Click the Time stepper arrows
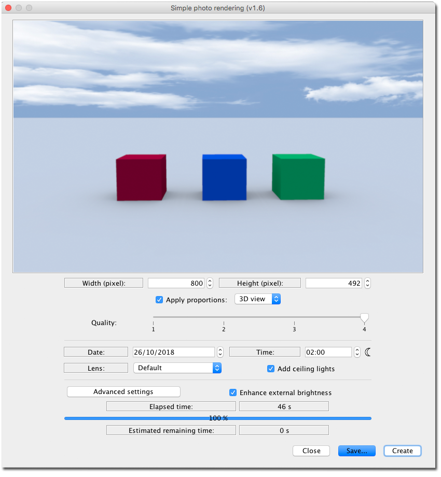 pyautogui.click(x=357, y=352)
